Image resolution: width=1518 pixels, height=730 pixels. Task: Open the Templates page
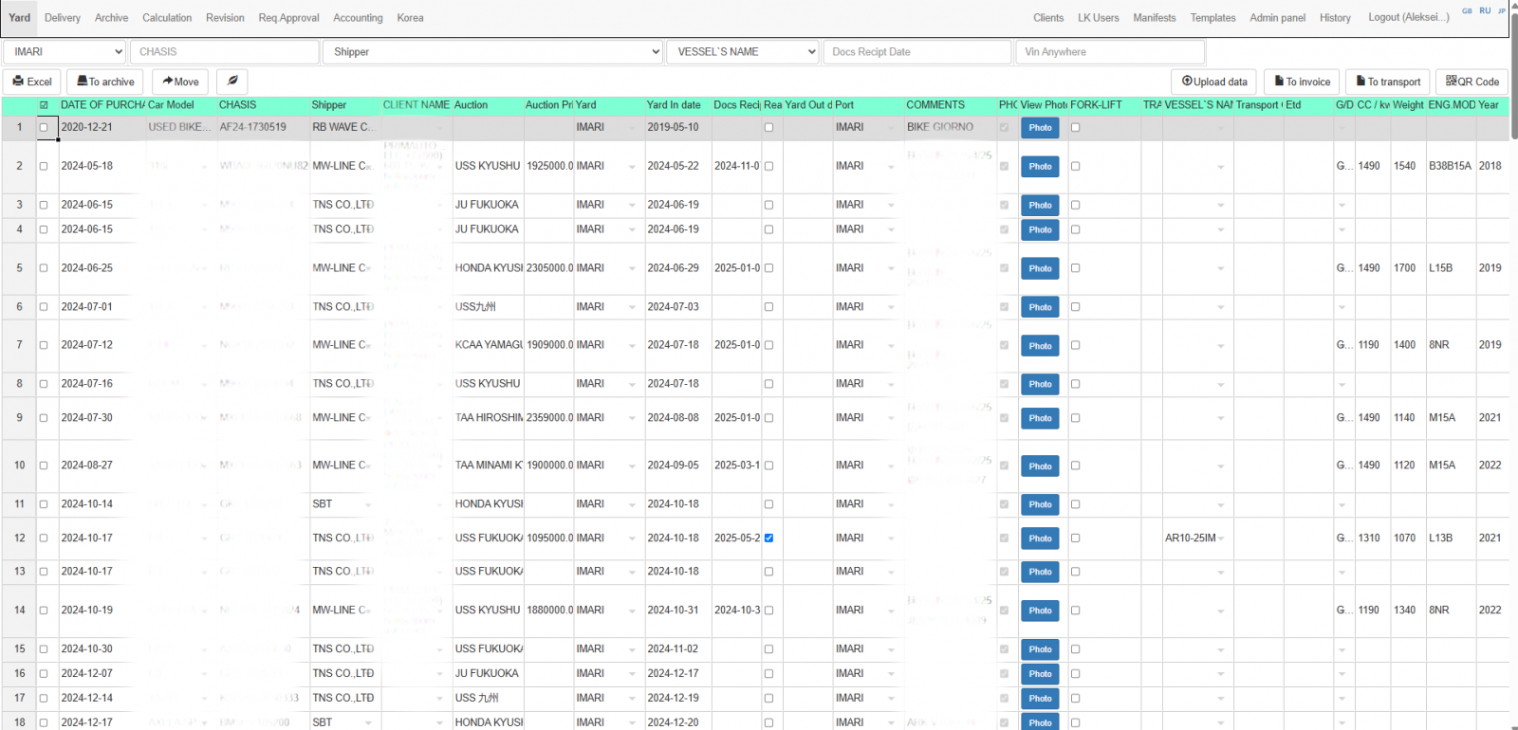[1213, 18]
